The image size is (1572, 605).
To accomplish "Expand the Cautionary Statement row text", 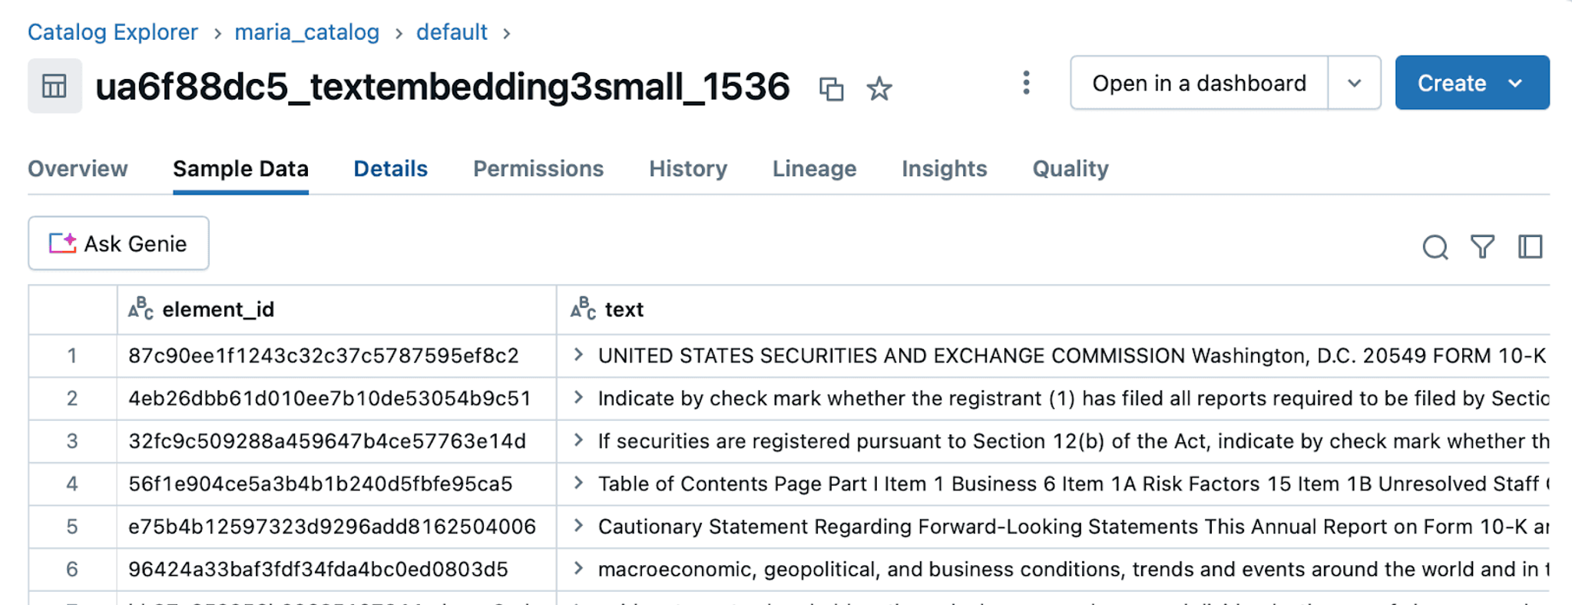I will click(x=579, y=526).
